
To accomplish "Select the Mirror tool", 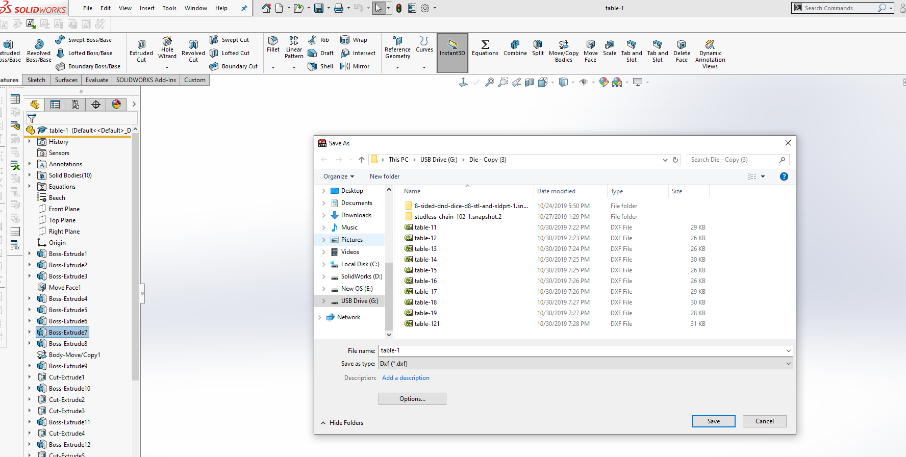I will click(x=355, y=66).
